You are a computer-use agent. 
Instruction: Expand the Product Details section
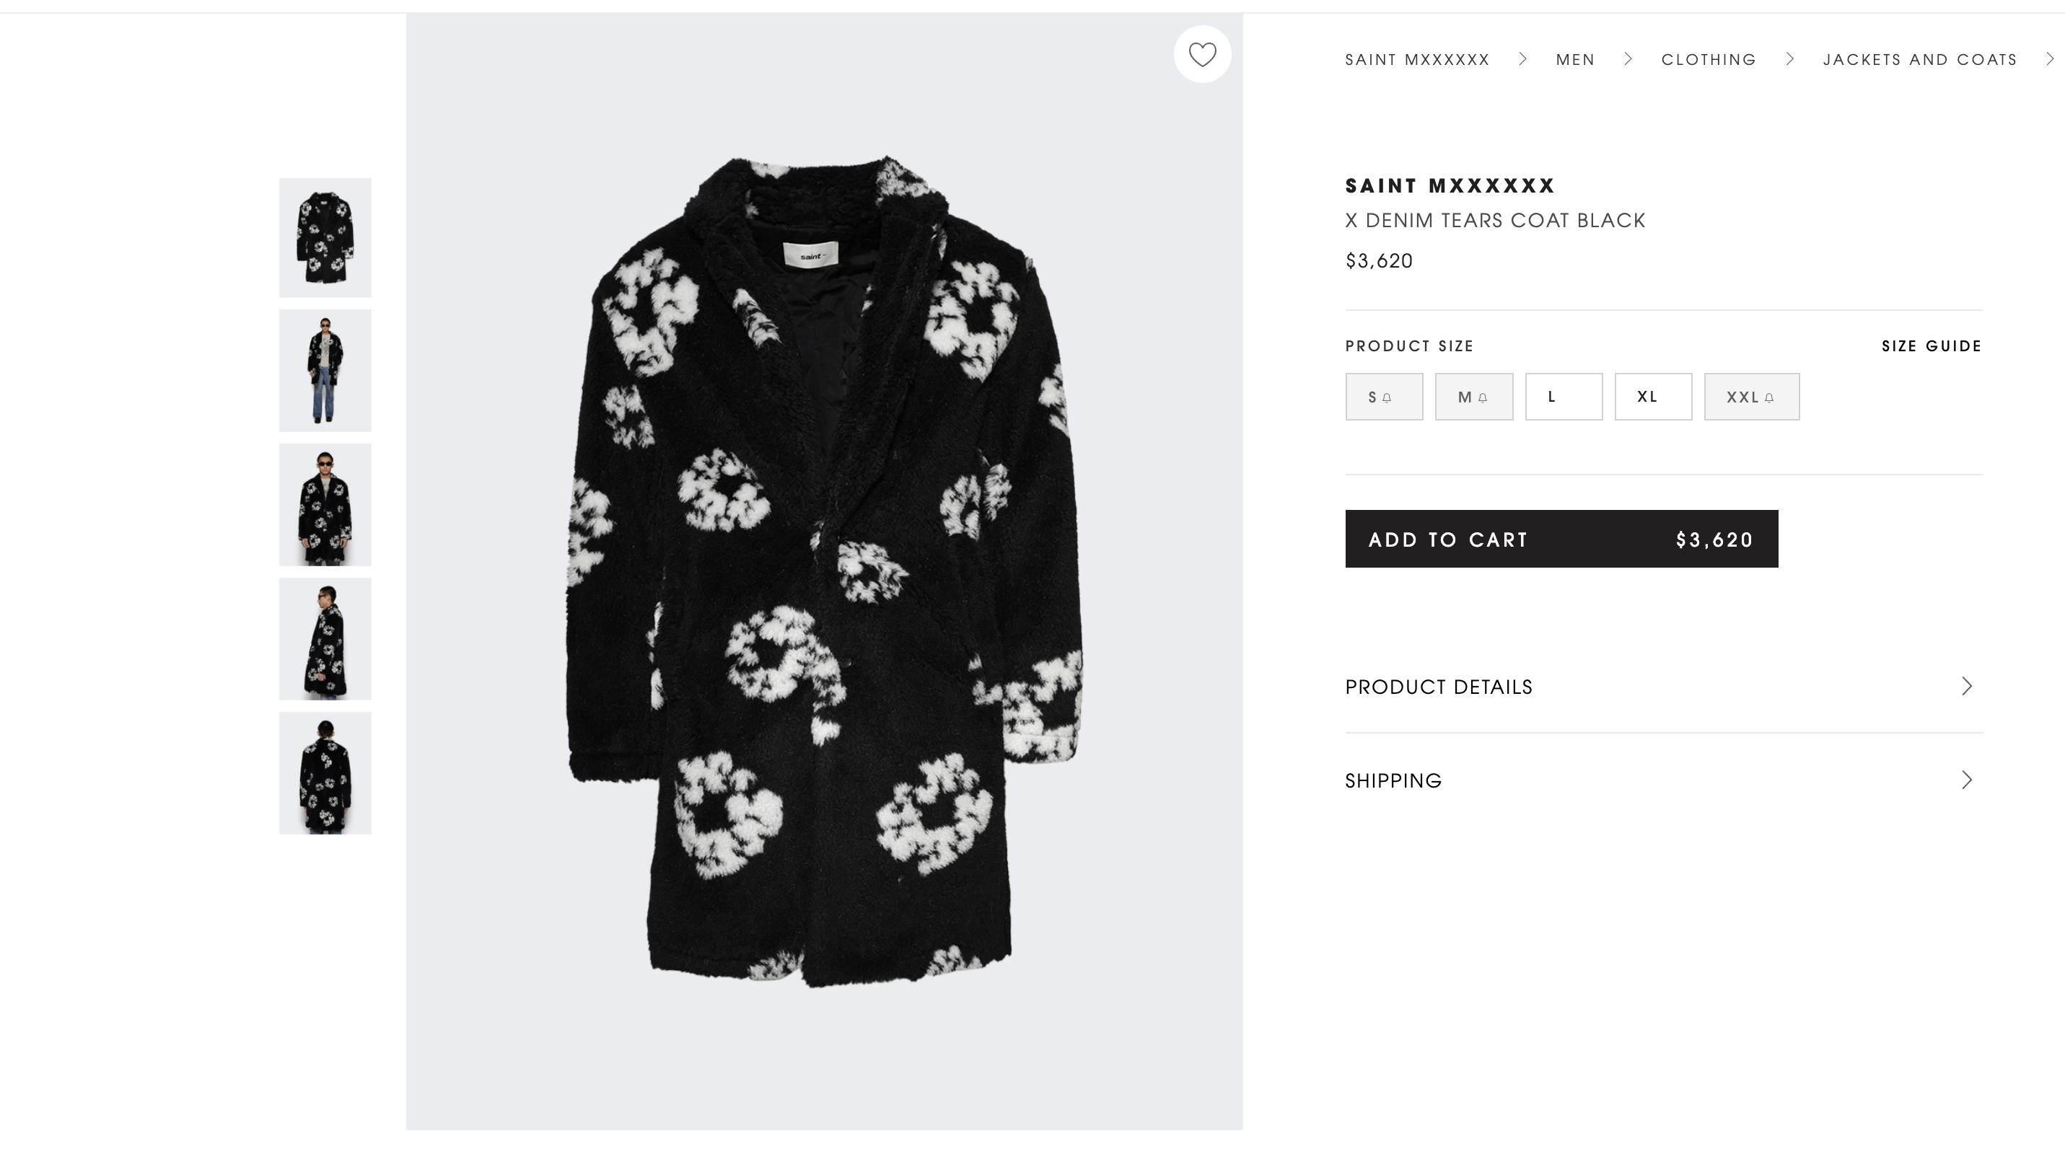tap(1663, 686)
